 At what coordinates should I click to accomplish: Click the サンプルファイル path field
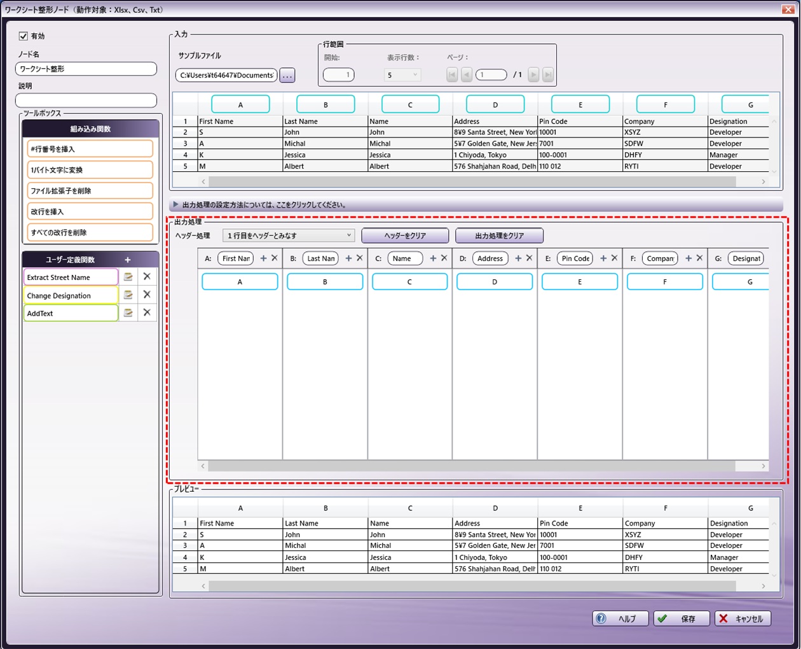click(226, 75)
